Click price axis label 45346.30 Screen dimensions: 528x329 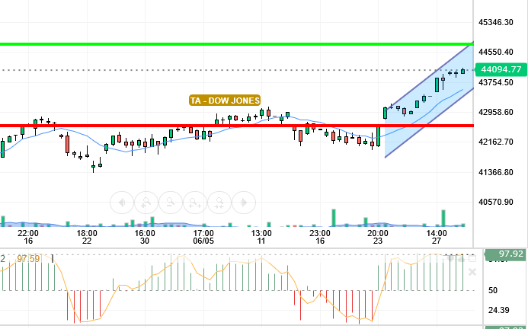(x=496, y=22)
